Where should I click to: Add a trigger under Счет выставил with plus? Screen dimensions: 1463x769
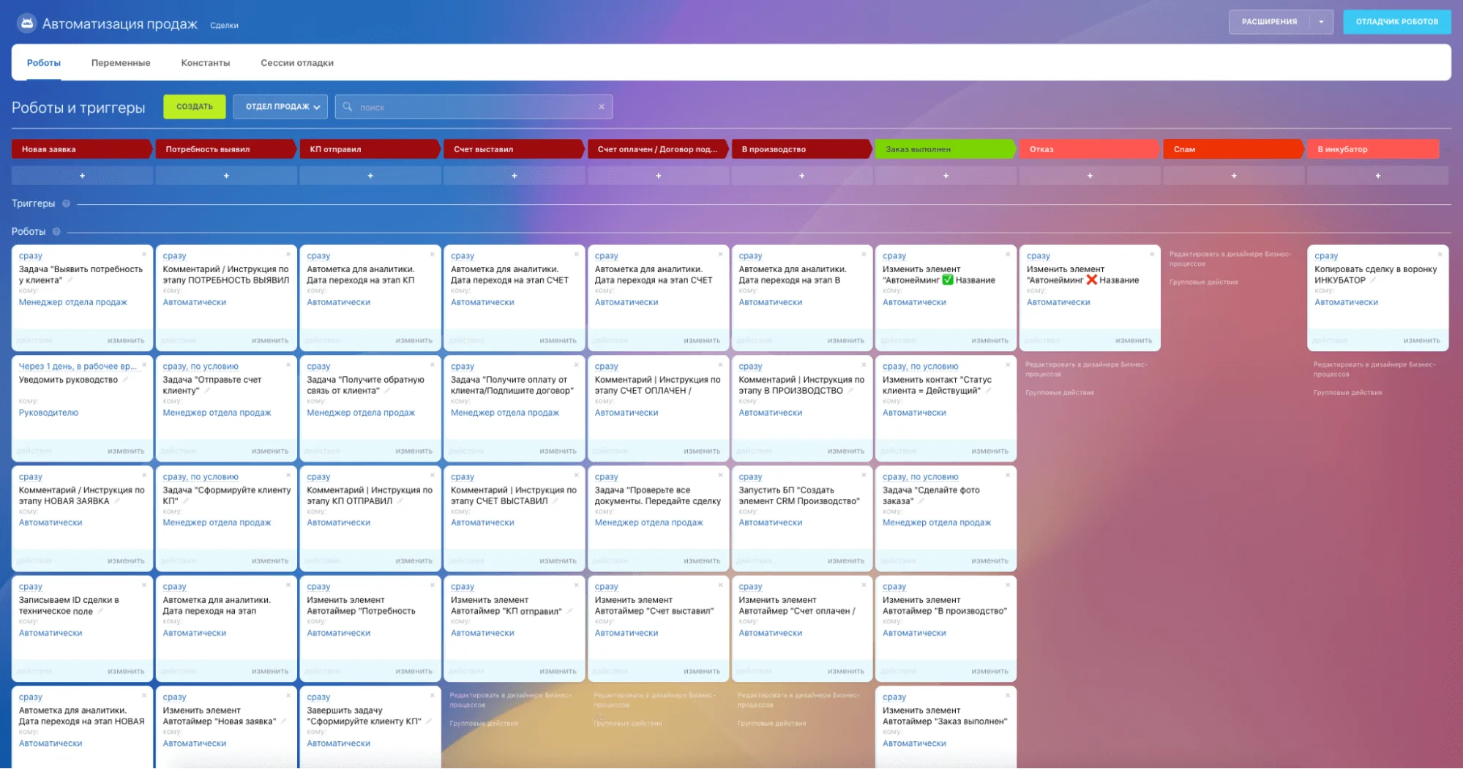point(515,176)
